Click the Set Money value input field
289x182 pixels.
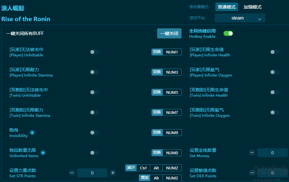coord(272,153)
